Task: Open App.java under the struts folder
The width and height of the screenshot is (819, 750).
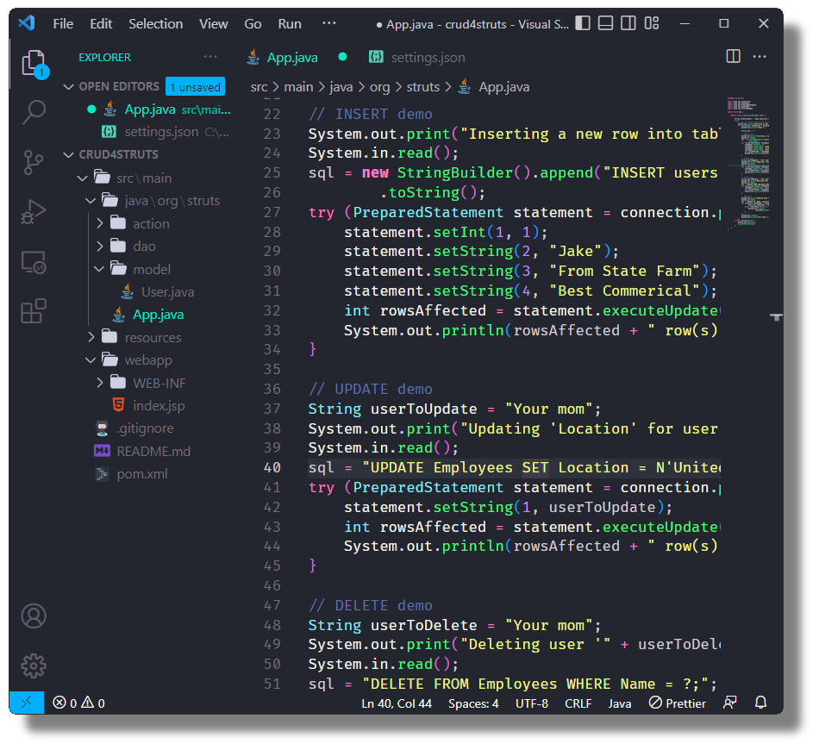Action: (159, 315)
